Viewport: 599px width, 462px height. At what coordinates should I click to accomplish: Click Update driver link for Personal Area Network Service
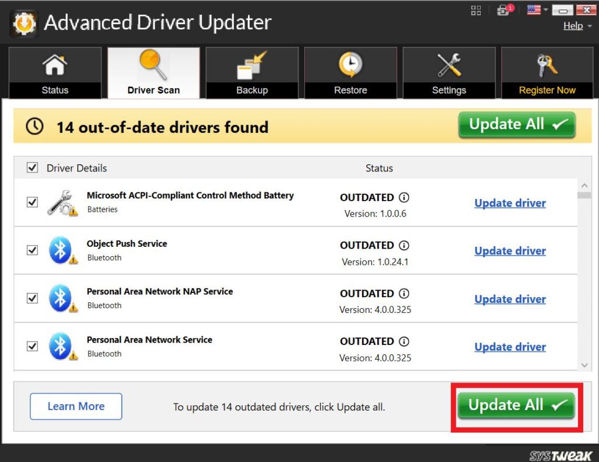click(x=510, y=347)
